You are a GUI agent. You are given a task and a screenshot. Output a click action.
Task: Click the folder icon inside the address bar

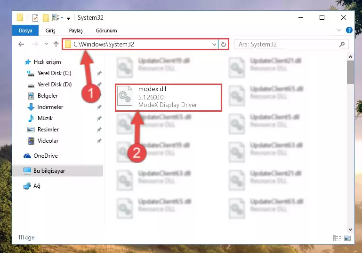[x=68, y=44]
